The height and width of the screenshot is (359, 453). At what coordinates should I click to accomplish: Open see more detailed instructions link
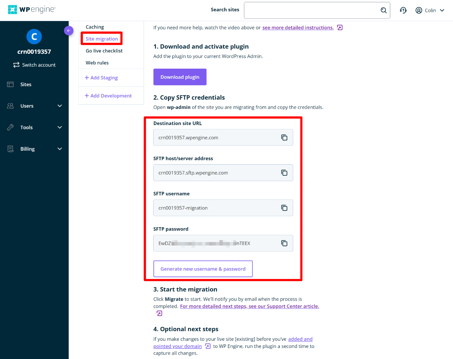tap(298, 28)
